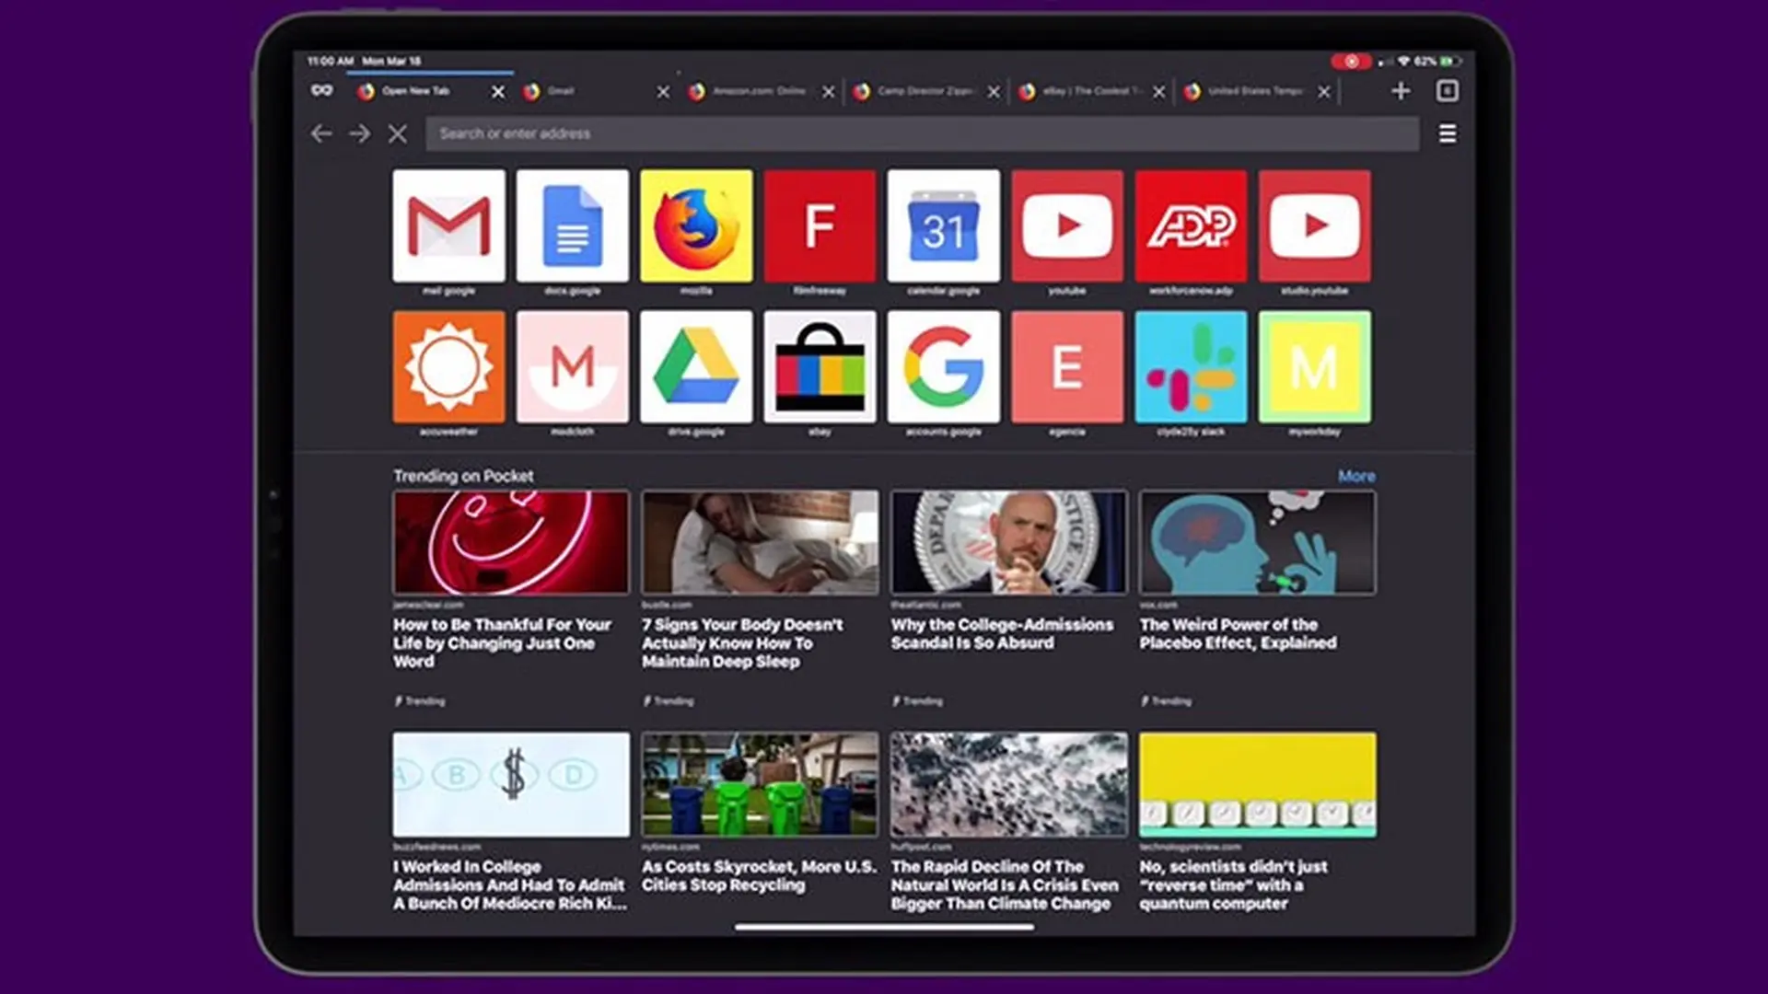Viewport: 1768px width, 994px height.
Task: Close the eBay tab
Action: click(x=1159, y=92)
